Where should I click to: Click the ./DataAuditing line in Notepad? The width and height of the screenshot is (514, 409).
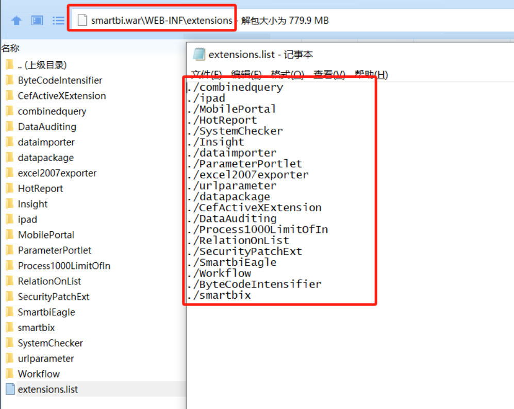point(232,218)
